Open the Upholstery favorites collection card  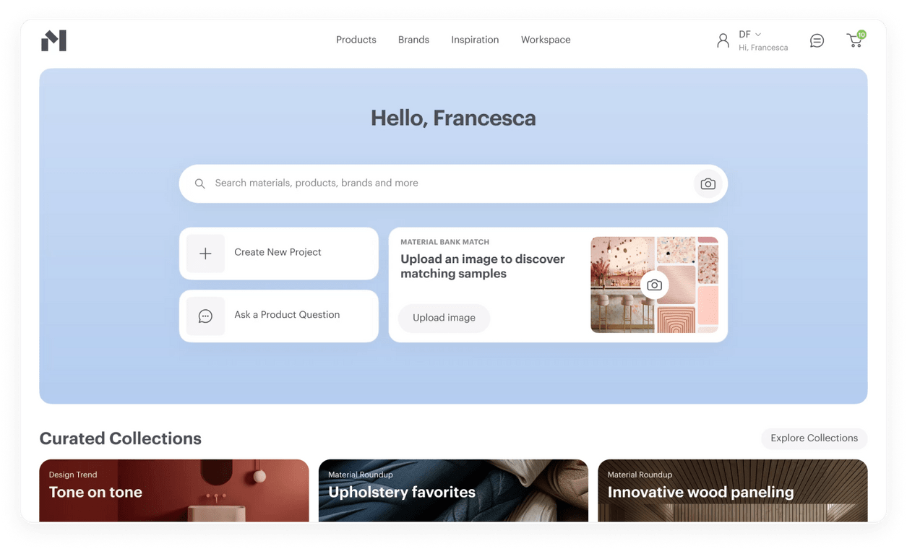click(453, 491)
